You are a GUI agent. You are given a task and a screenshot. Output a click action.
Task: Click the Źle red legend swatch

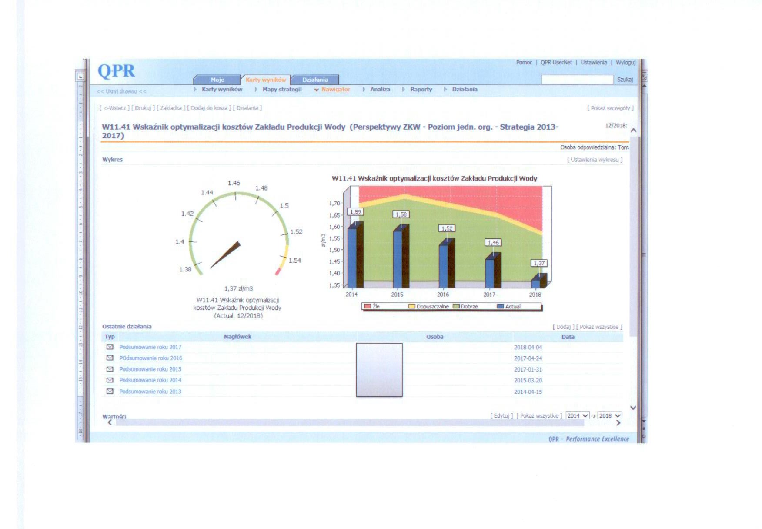(x=368, y=307)
